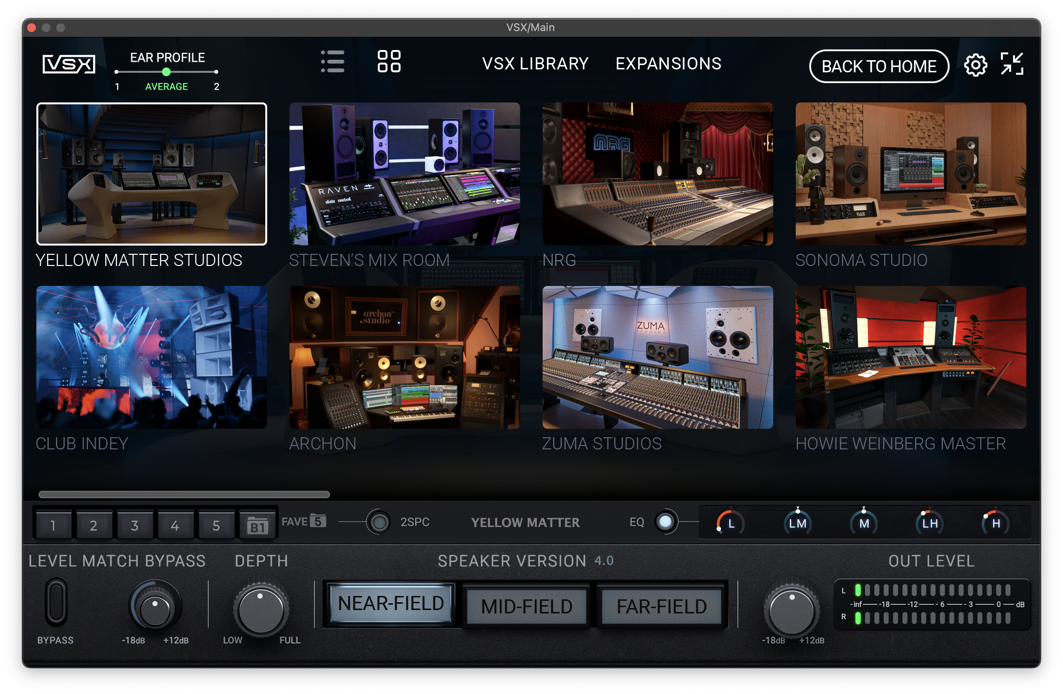This screenshot has width=1063, height=694.
Task: Toggle the 2SPC switch
Action: pos(379,522)
